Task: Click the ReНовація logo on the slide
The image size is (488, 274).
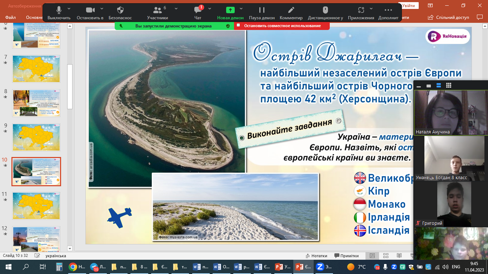Action: tap(448, 36)
